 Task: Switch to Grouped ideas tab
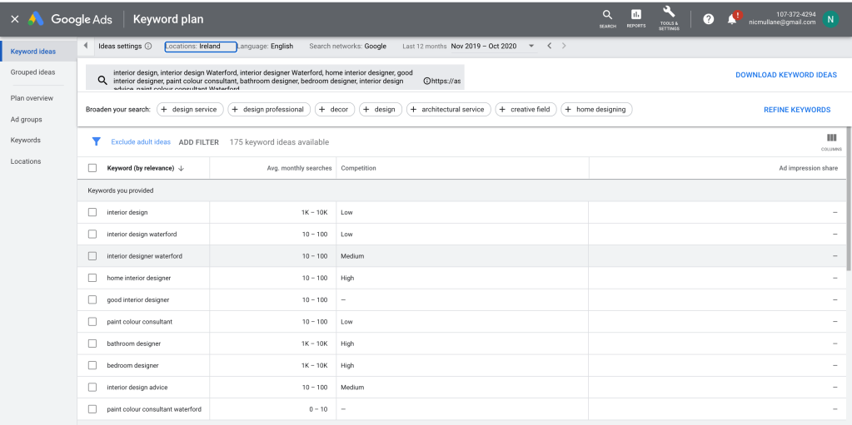click(x=33, y=72)
